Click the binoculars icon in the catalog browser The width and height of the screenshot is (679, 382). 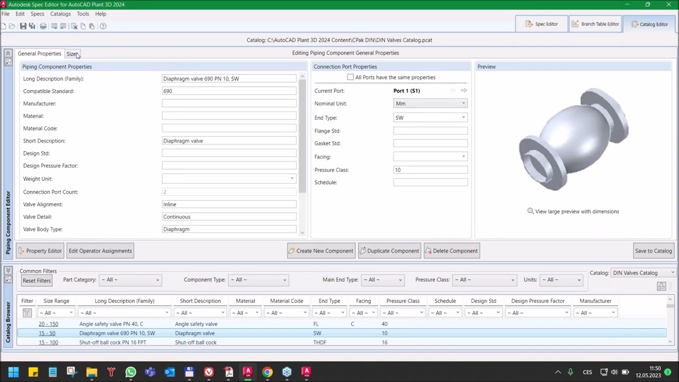[x=661, y=286]
